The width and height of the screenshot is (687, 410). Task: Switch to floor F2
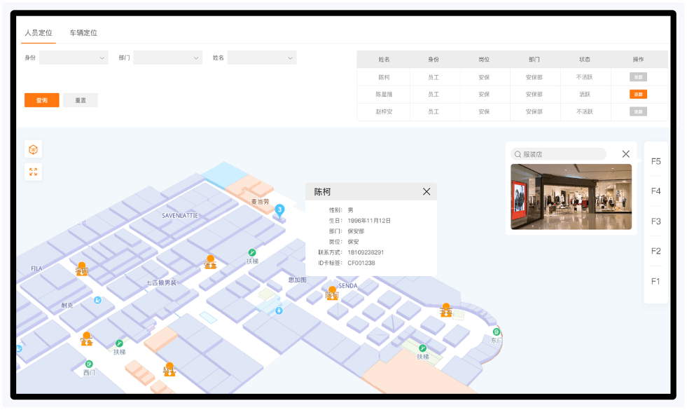point(656,252)
